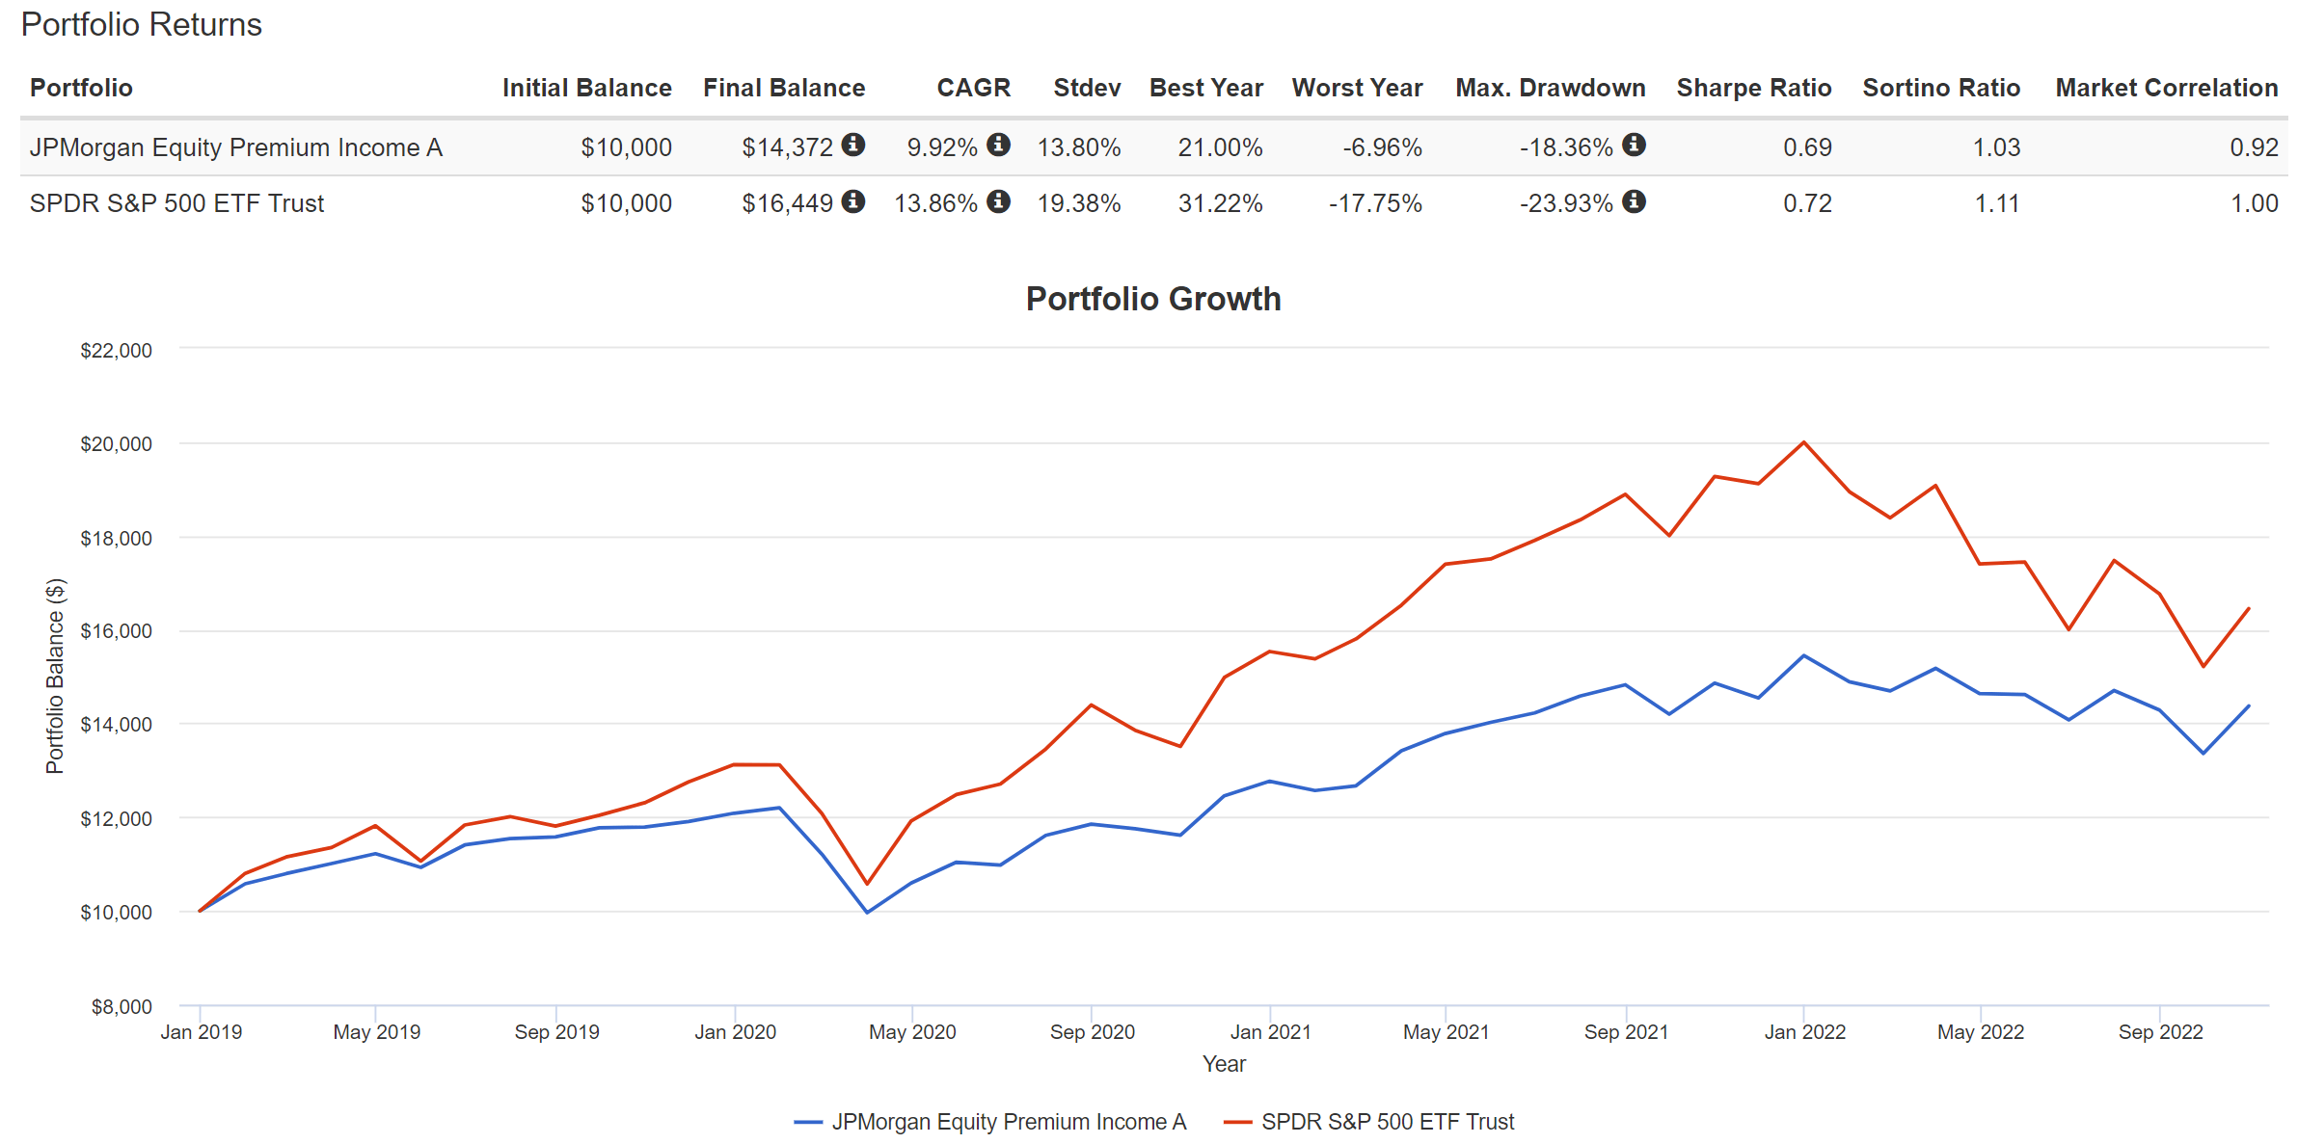Click the 19.38% Stdev value
Image resolution: width=2298 pixels, height=1144 pixels.
click(1078, 203)
